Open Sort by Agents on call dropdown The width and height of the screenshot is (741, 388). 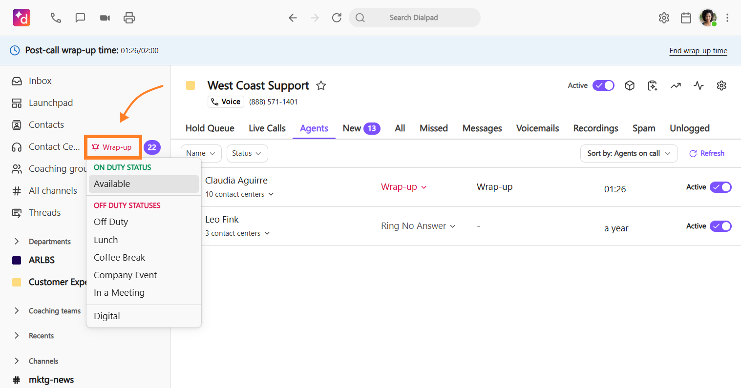point(629,153)
